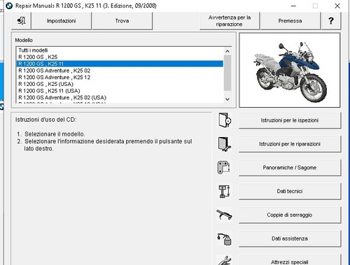Click the question mark help button
The width and height of the screenshot is (350, 265).
pos(331,21)
